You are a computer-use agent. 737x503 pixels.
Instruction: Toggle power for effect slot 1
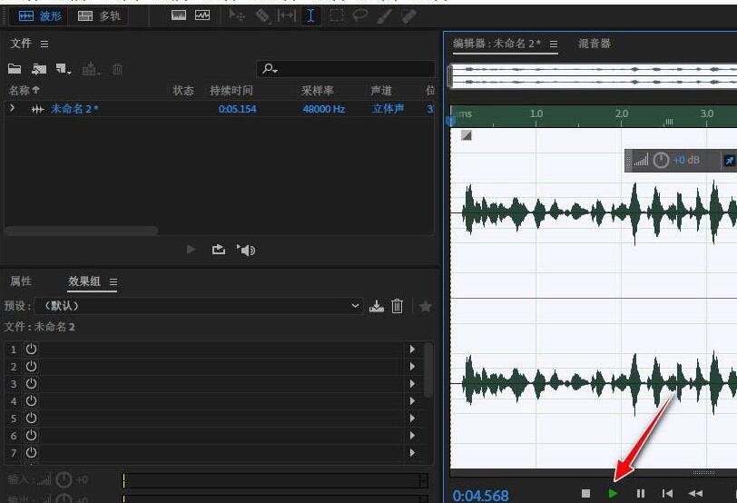pyautogui.click(x=31, y=350)
